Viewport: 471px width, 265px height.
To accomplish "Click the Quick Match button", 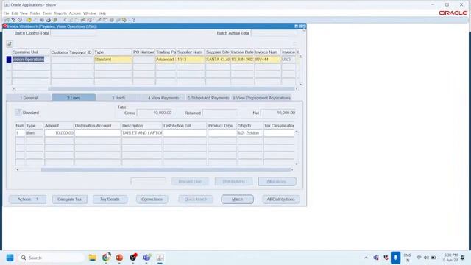I will (x=196, y=199).
